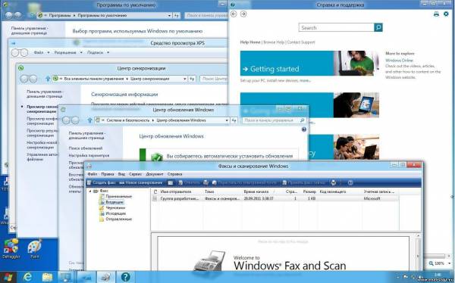The height and width of the screenshot is (283, 455).
Task: Open the Сервис menu in Fax and Scan
Action: [x=135, y=174]
